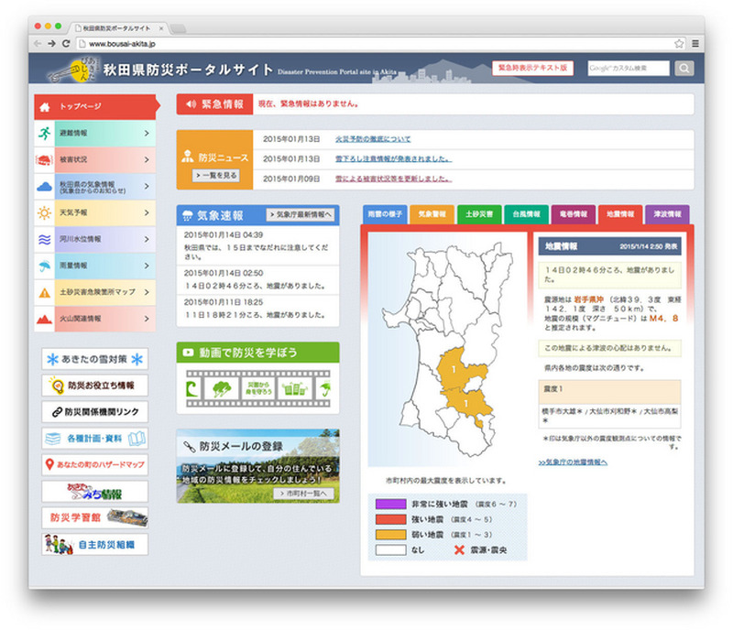Switch to the 気象警報 tab
Screen dimensions: 733x630
[432, 213]
